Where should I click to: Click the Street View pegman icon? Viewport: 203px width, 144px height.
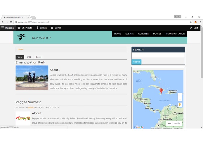pos(180,104)
